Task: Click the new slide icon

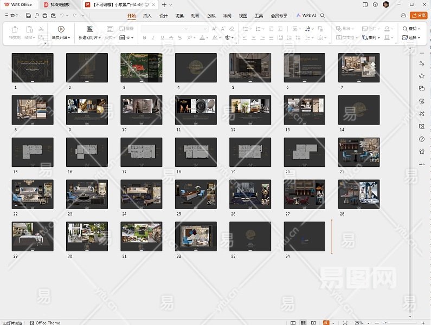Action: click(x=89, y=29)
